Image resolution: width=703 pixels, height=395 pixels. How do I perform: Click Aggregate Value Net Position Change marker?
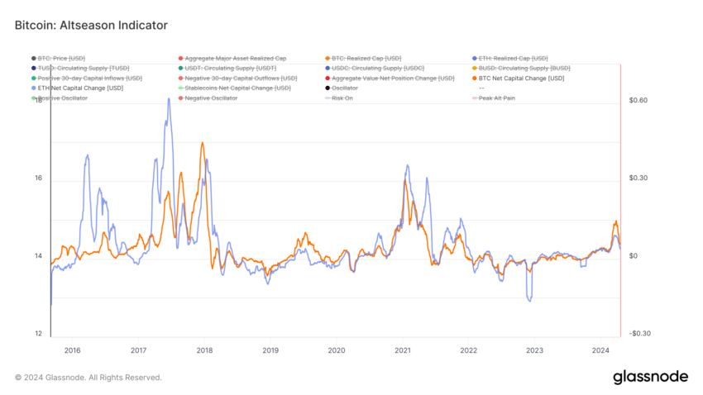[x=328, y=78]
